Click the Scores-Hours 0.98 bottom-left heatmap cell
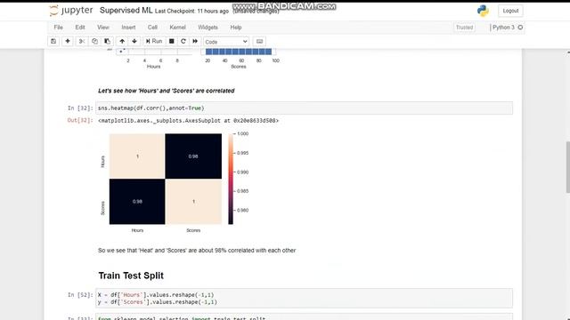570x320 pixels. tap(137, 202)
